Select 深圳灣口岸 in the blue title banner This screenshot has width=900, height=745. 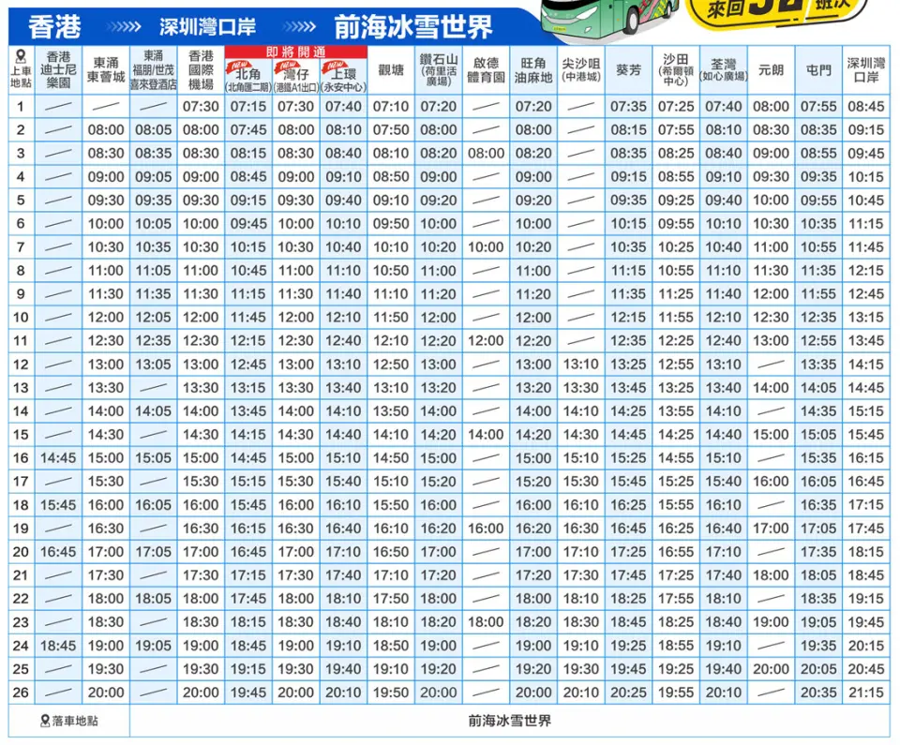click(x=208, y=27)
